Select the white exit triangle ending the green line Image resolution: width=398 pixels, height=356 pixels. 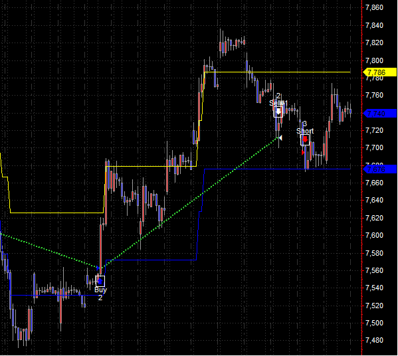(x=280, y=137)
